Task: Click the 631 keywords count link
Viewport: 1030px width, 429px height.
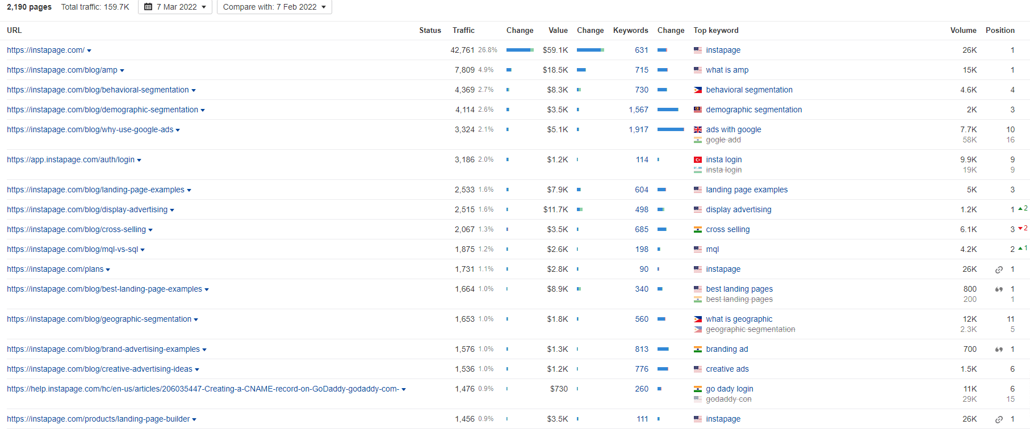Action: coord(642,50)
